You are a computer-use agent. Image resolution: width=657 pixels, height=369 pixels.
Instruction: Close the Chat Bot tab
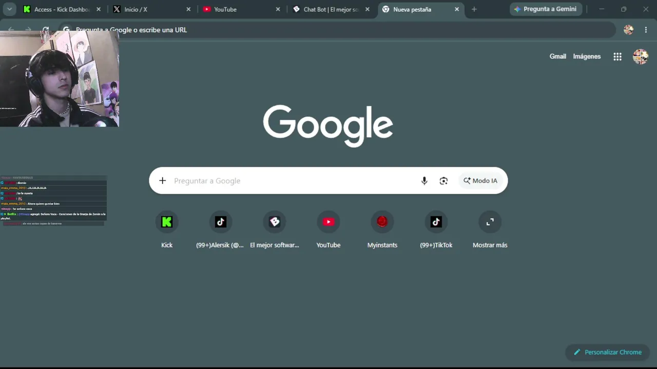pos(368,9)
